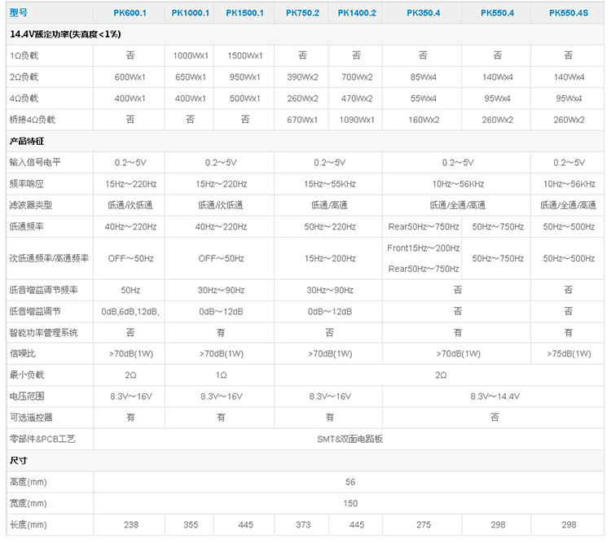The image size is (611, 543).
Task: Select the SMT&双面电路板 cell
Action: 349,440
